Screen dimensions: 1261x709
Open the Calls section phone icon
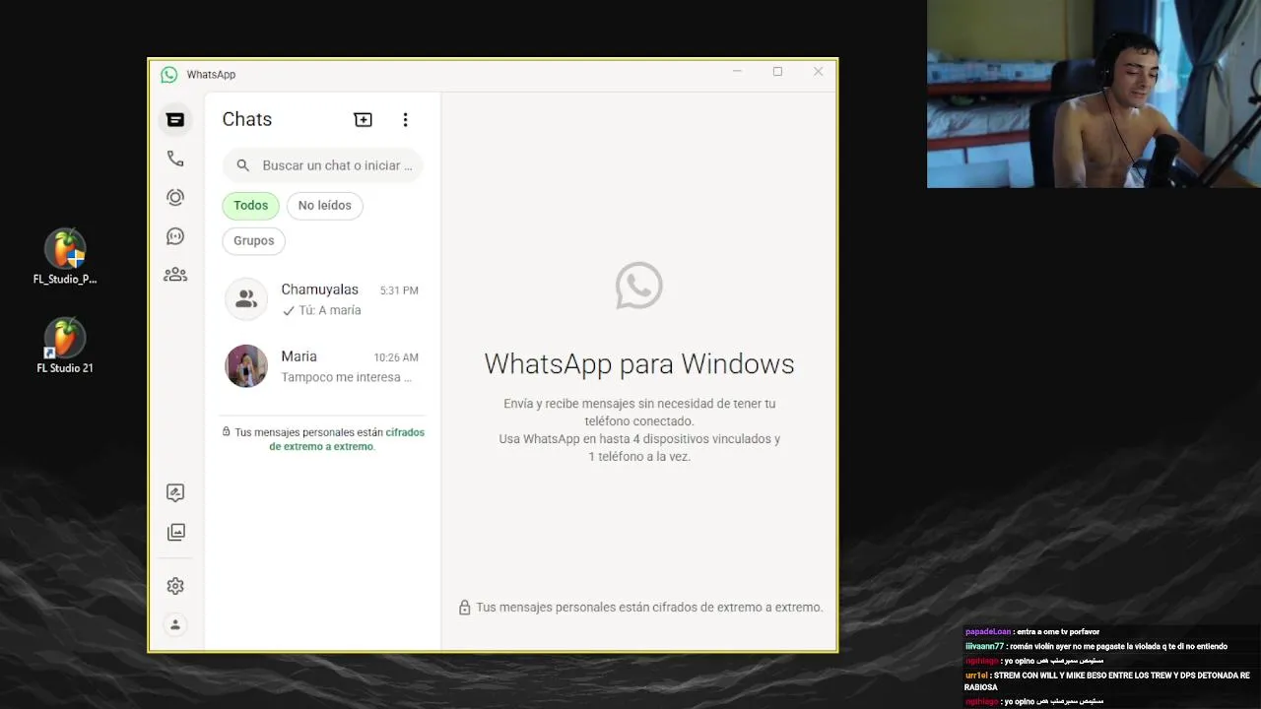175,159
